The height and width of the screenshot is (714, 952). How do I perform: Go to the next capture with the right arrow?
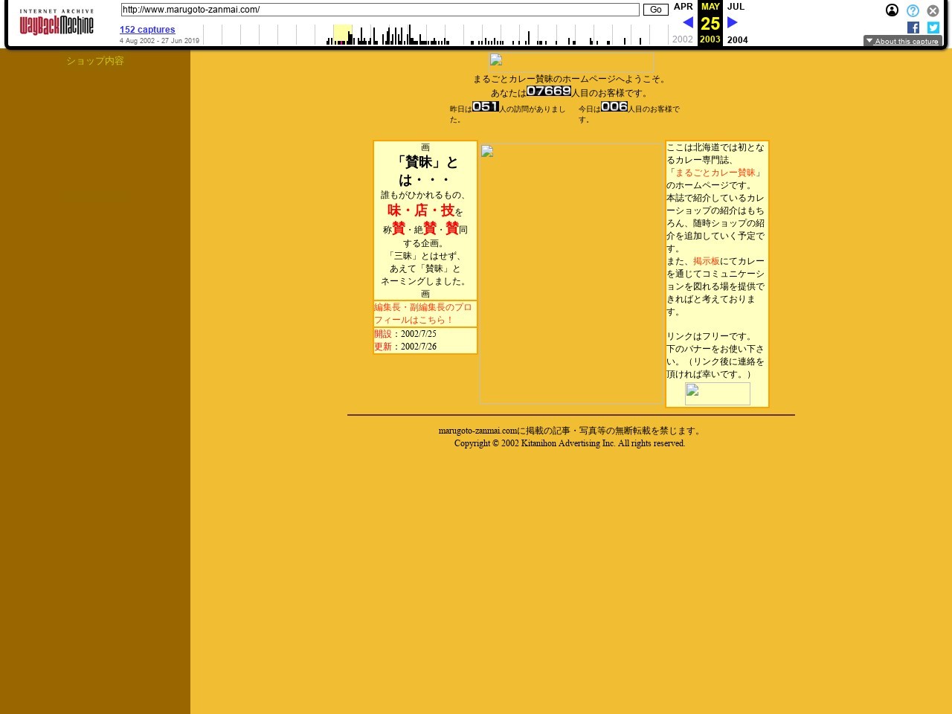[x=733, y=22]
